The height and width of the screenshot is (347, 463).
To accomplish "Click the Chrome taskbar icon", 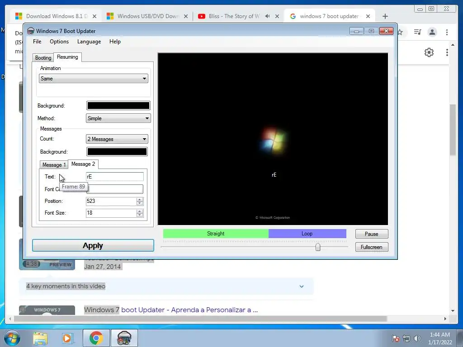I will click(x=96, y=338).
